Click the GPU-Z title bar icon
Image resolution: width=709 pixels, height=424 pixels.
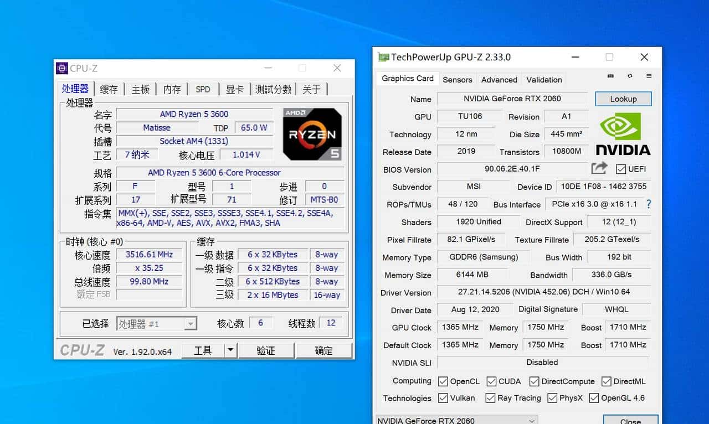coord(383,57)
